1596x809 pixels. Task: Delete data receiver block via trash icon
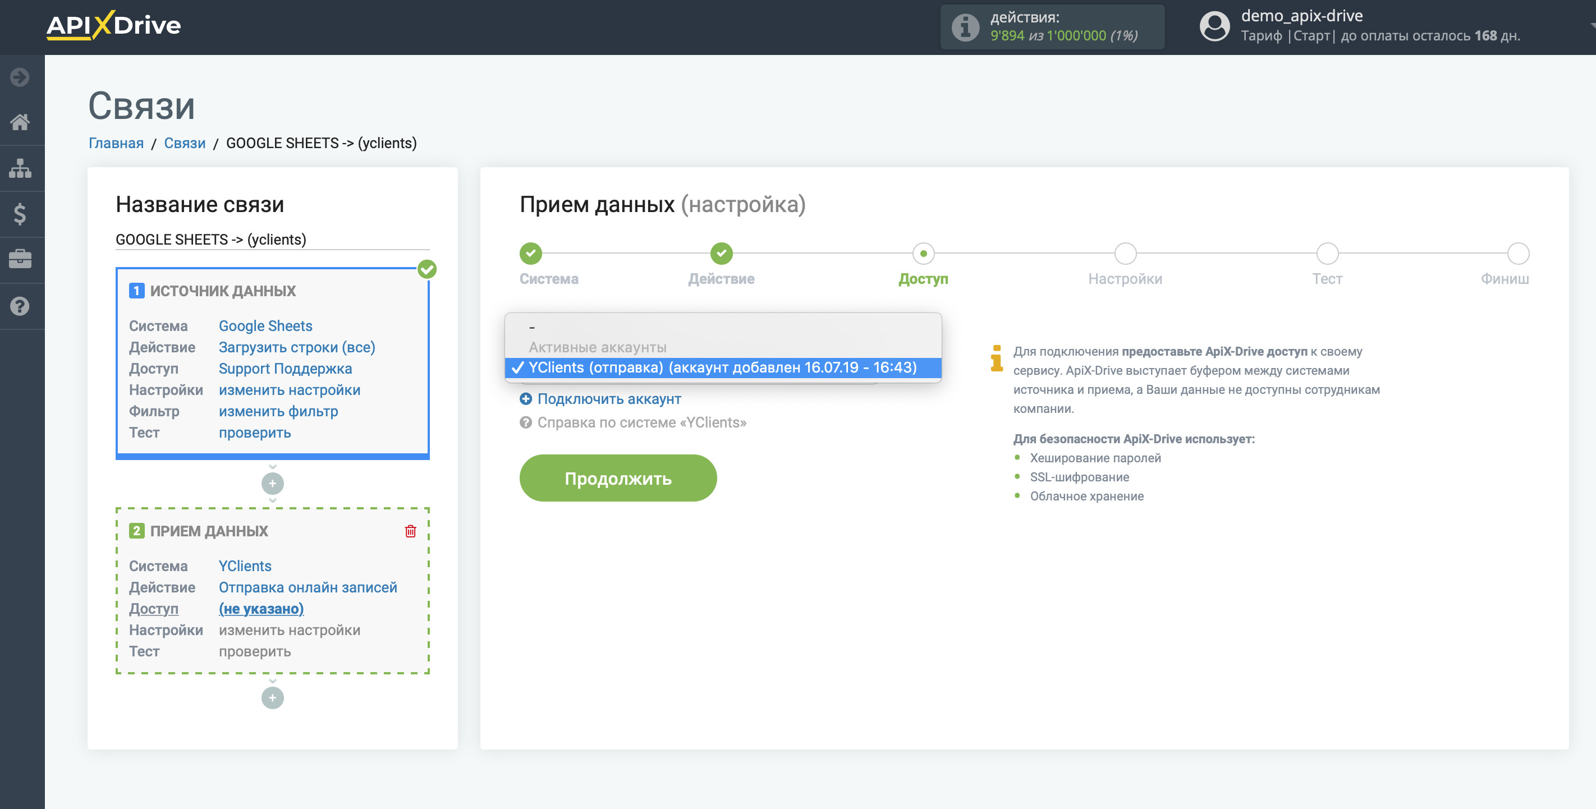click(410, 531)
